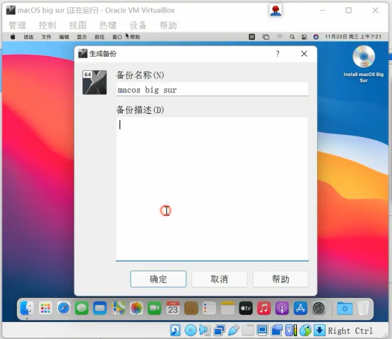The image size is (392, 339).
Task: Click the optical disc status icon
Action: tap(190, 330)
